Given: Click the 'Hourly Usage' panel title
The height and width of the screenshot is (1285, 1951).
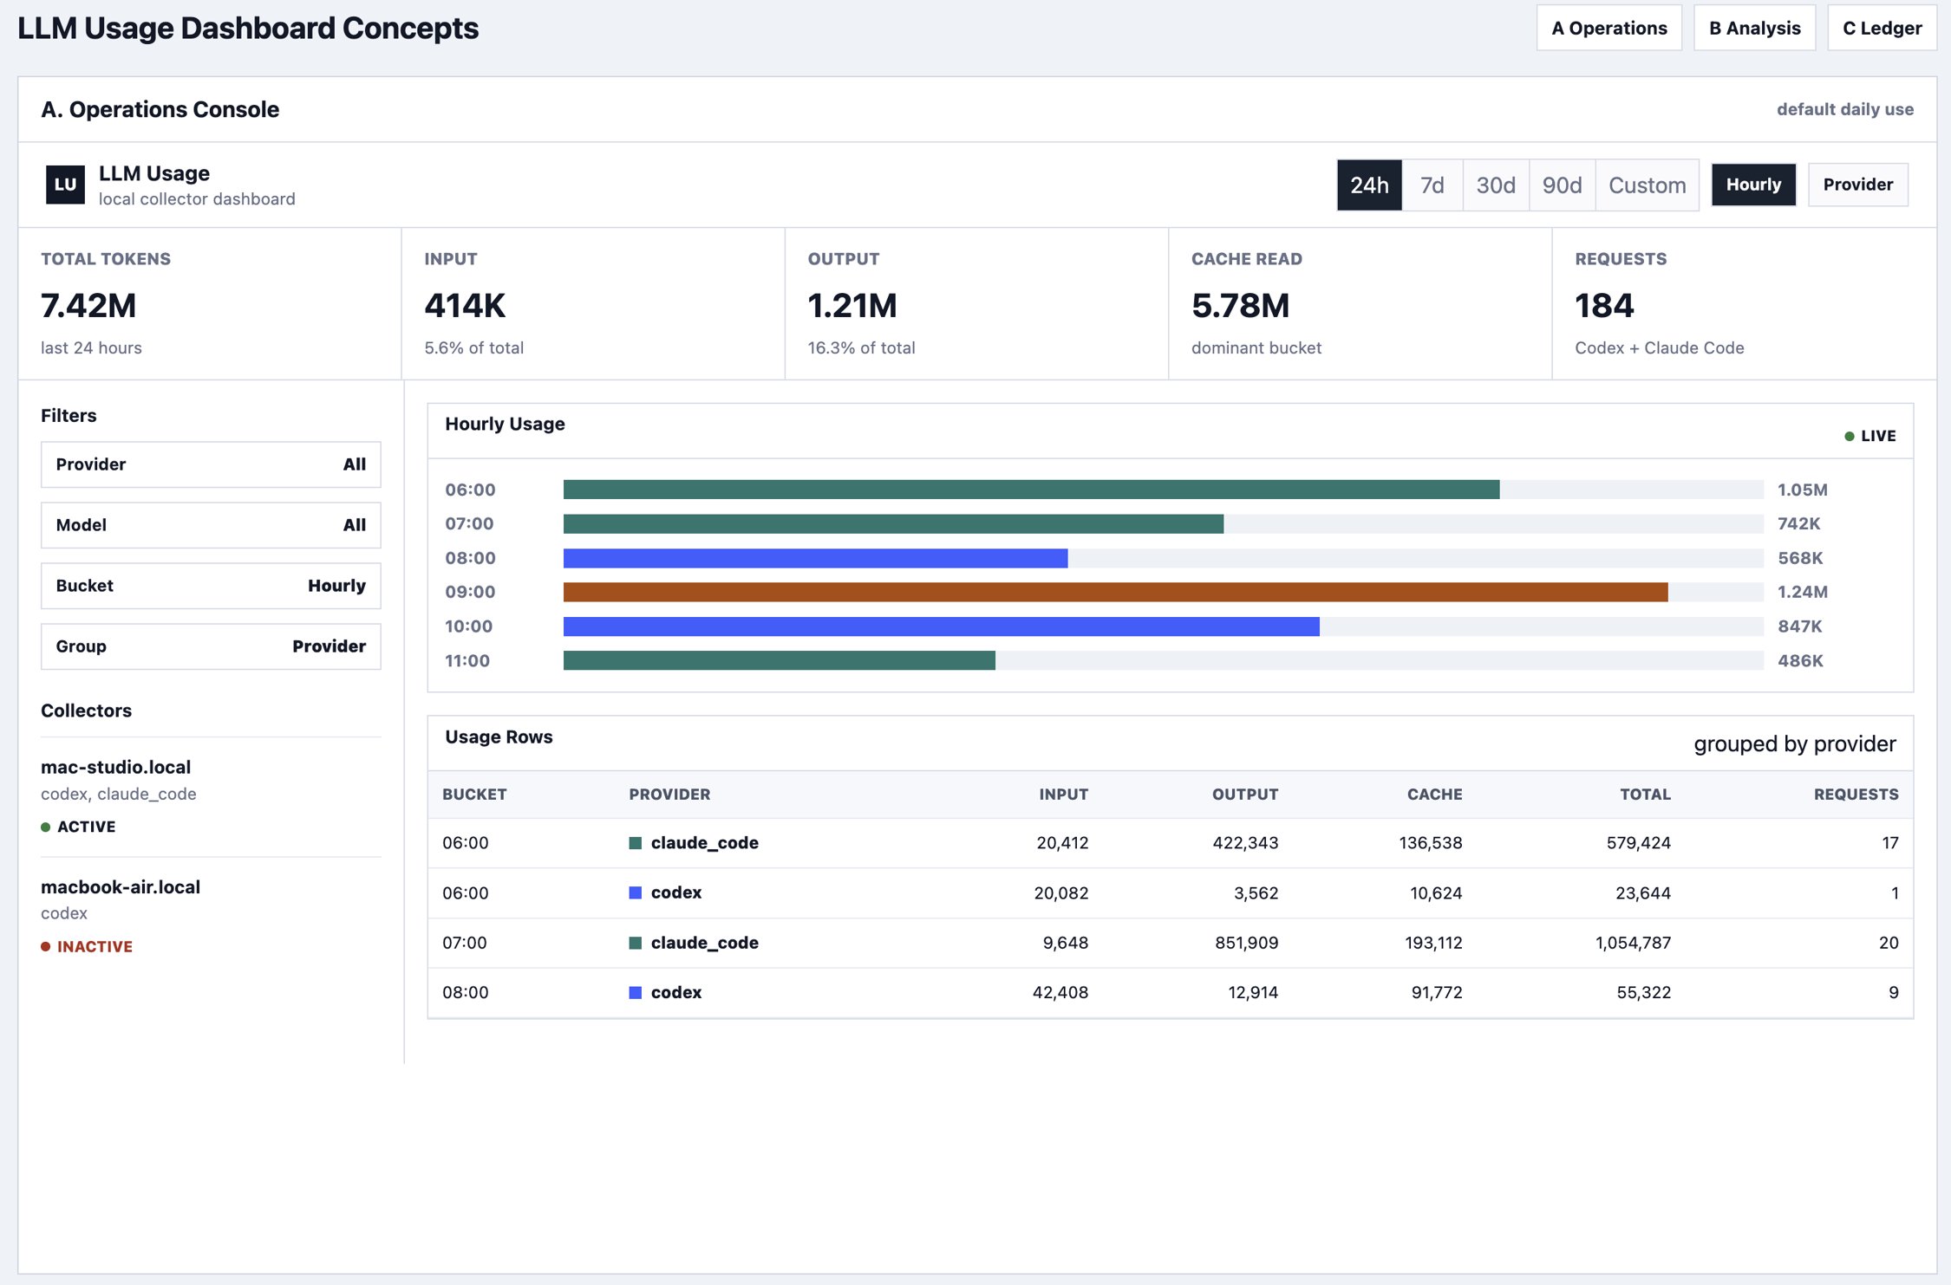Looking at the screenshot, I should point(505,424).
